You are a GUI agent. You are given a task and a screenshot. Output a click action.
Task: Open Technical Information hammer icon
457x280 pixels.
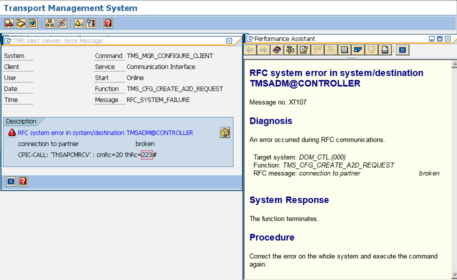click(x=290, y=50)
